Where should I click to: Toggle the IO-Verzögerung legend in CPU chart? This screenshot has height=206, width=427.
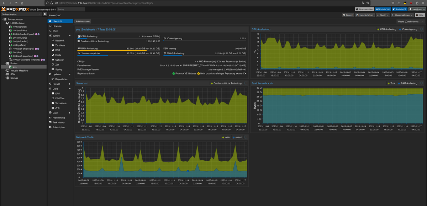click(x=409, y=29)
